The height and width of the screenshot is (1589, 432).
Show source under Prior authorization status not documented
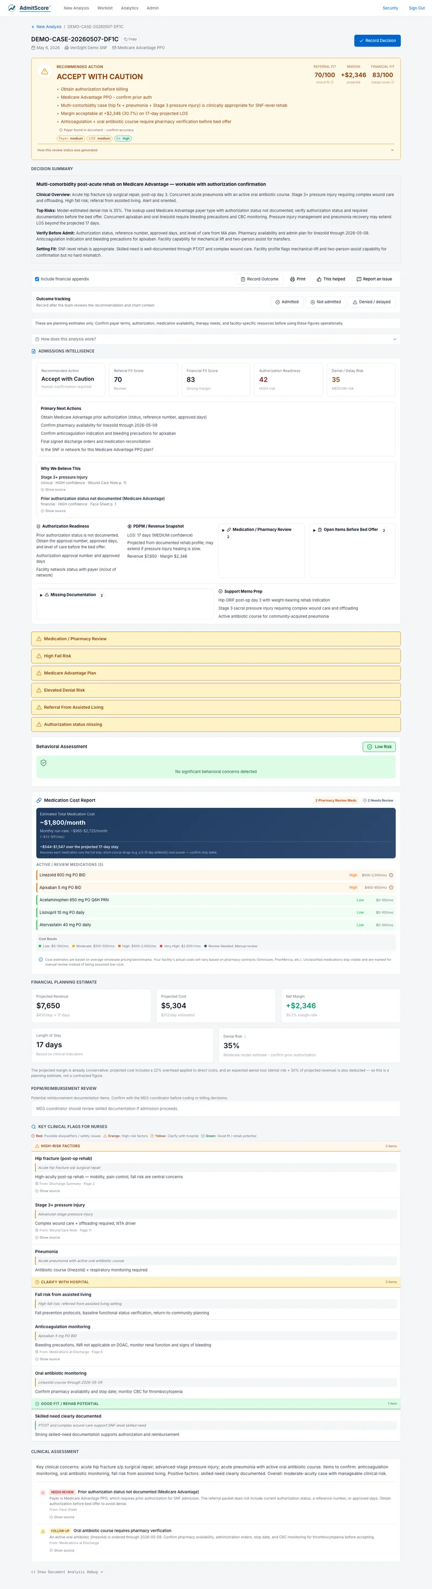53,511
